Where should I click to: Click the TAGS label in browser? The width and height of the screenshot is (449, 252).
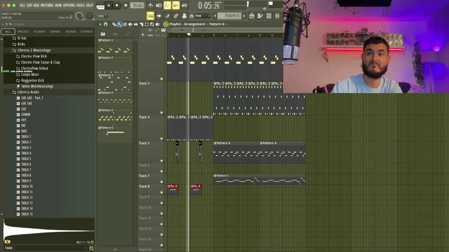click(8, 248)
